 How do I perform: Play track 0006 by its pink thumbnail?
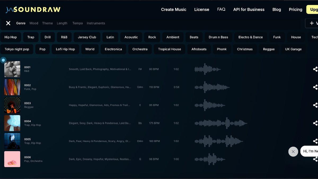[12, 159]
